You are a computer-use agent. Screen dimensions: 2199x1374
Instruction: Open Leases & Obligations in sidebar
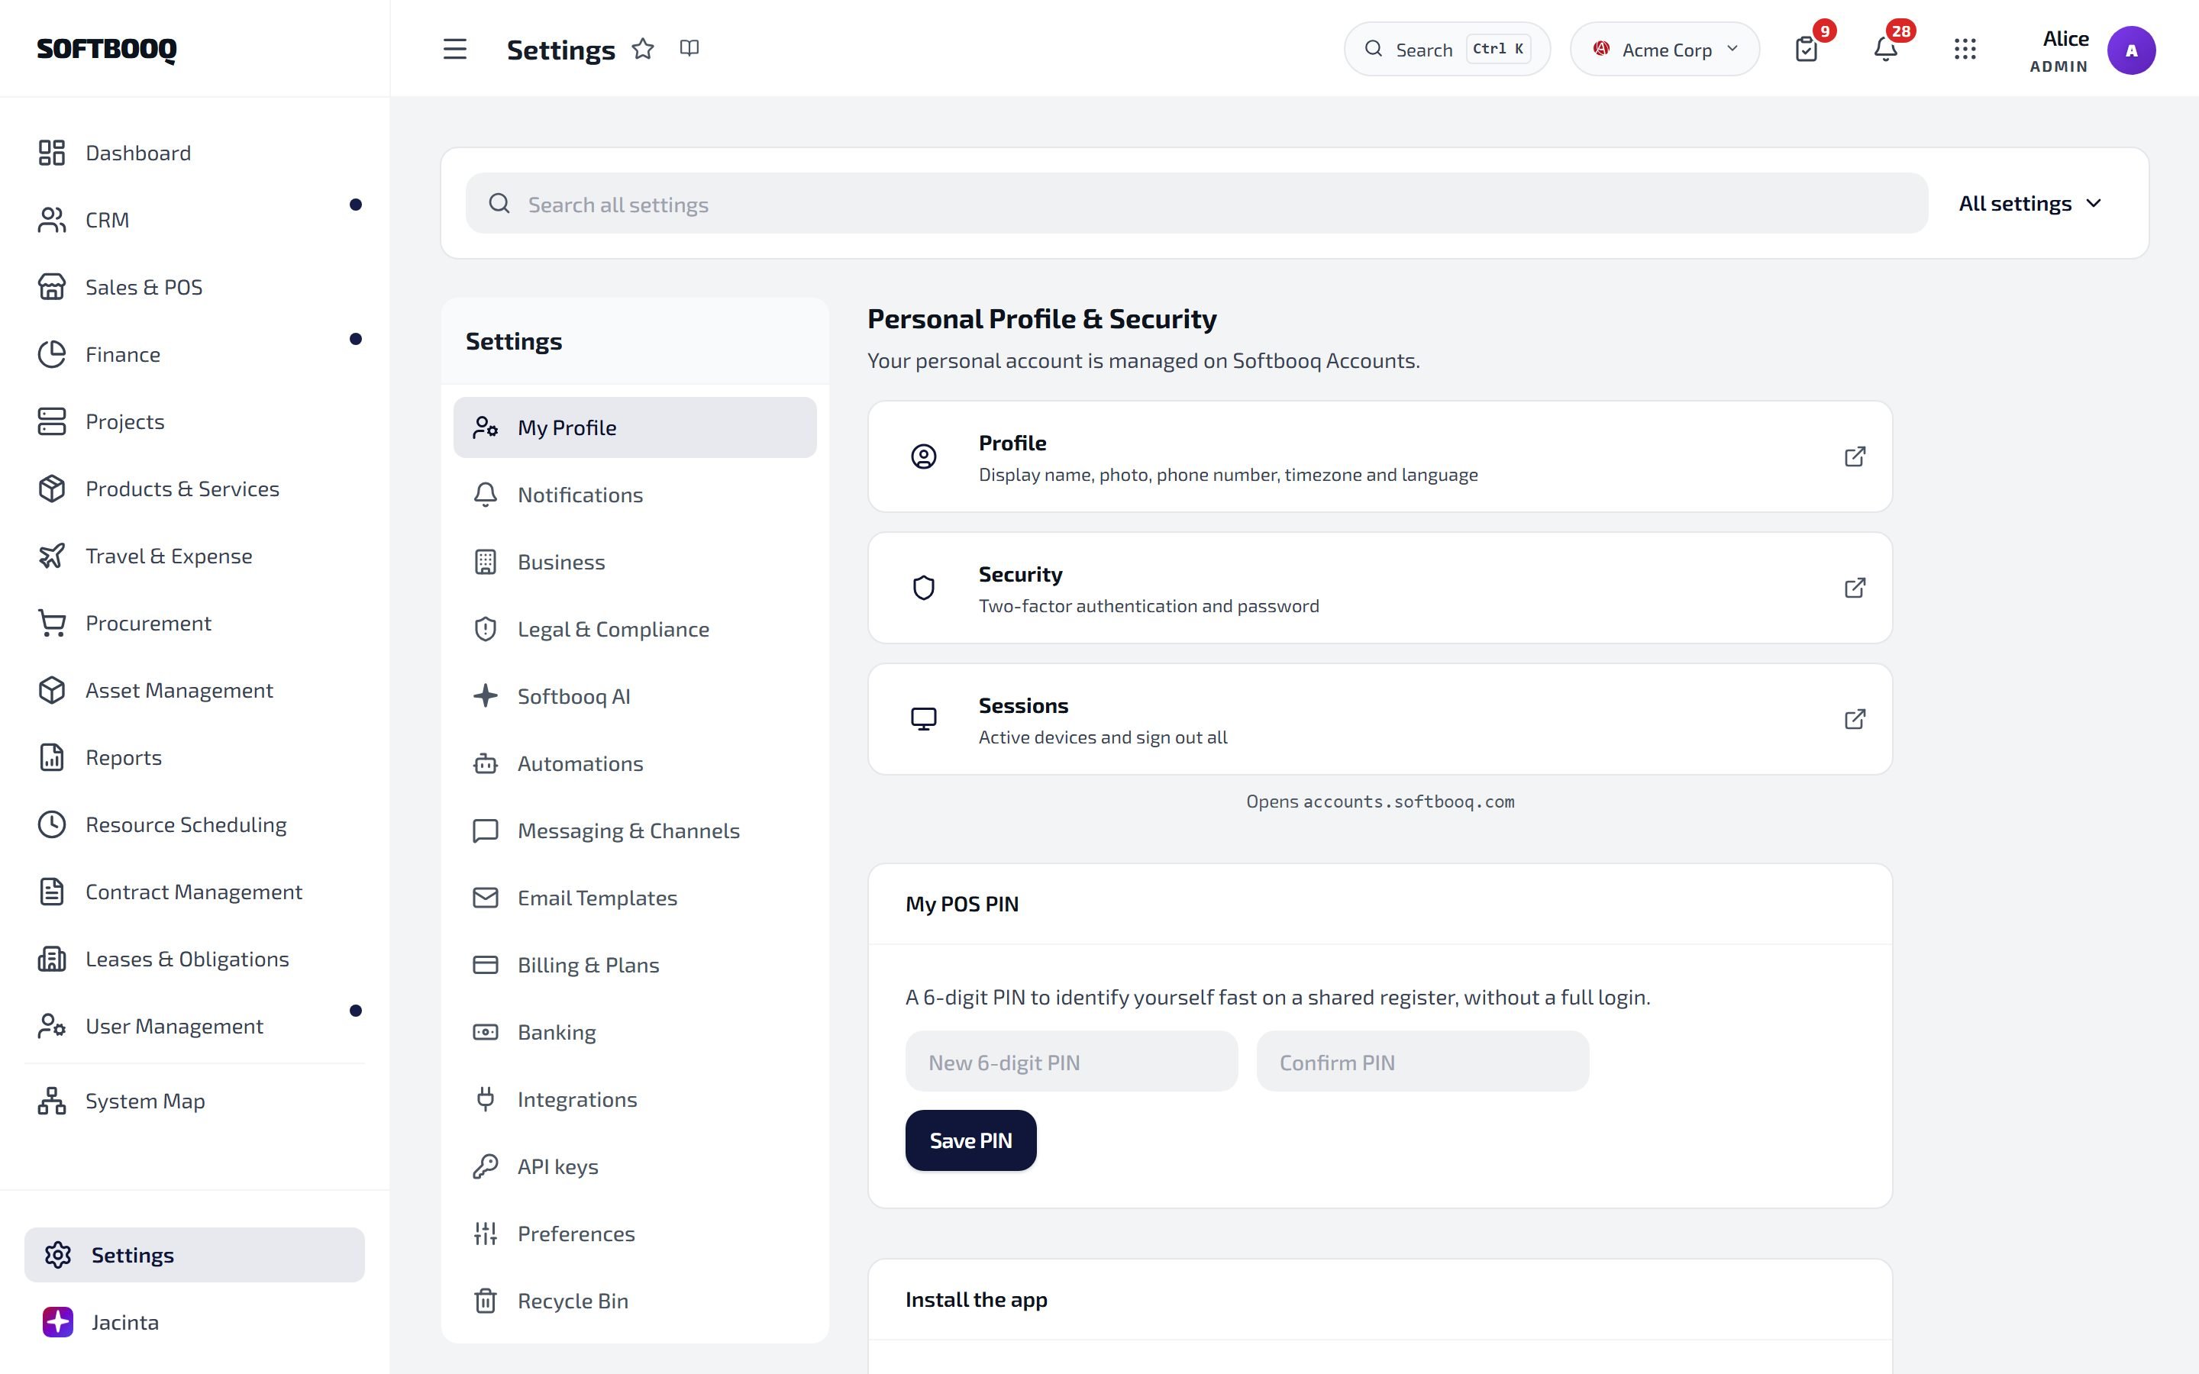pos(195,960)
